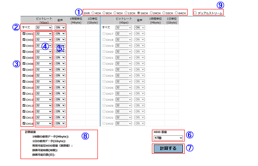Open the CH10 audio ON dropdown
This screenshot has height=166, width=258.
60,88
